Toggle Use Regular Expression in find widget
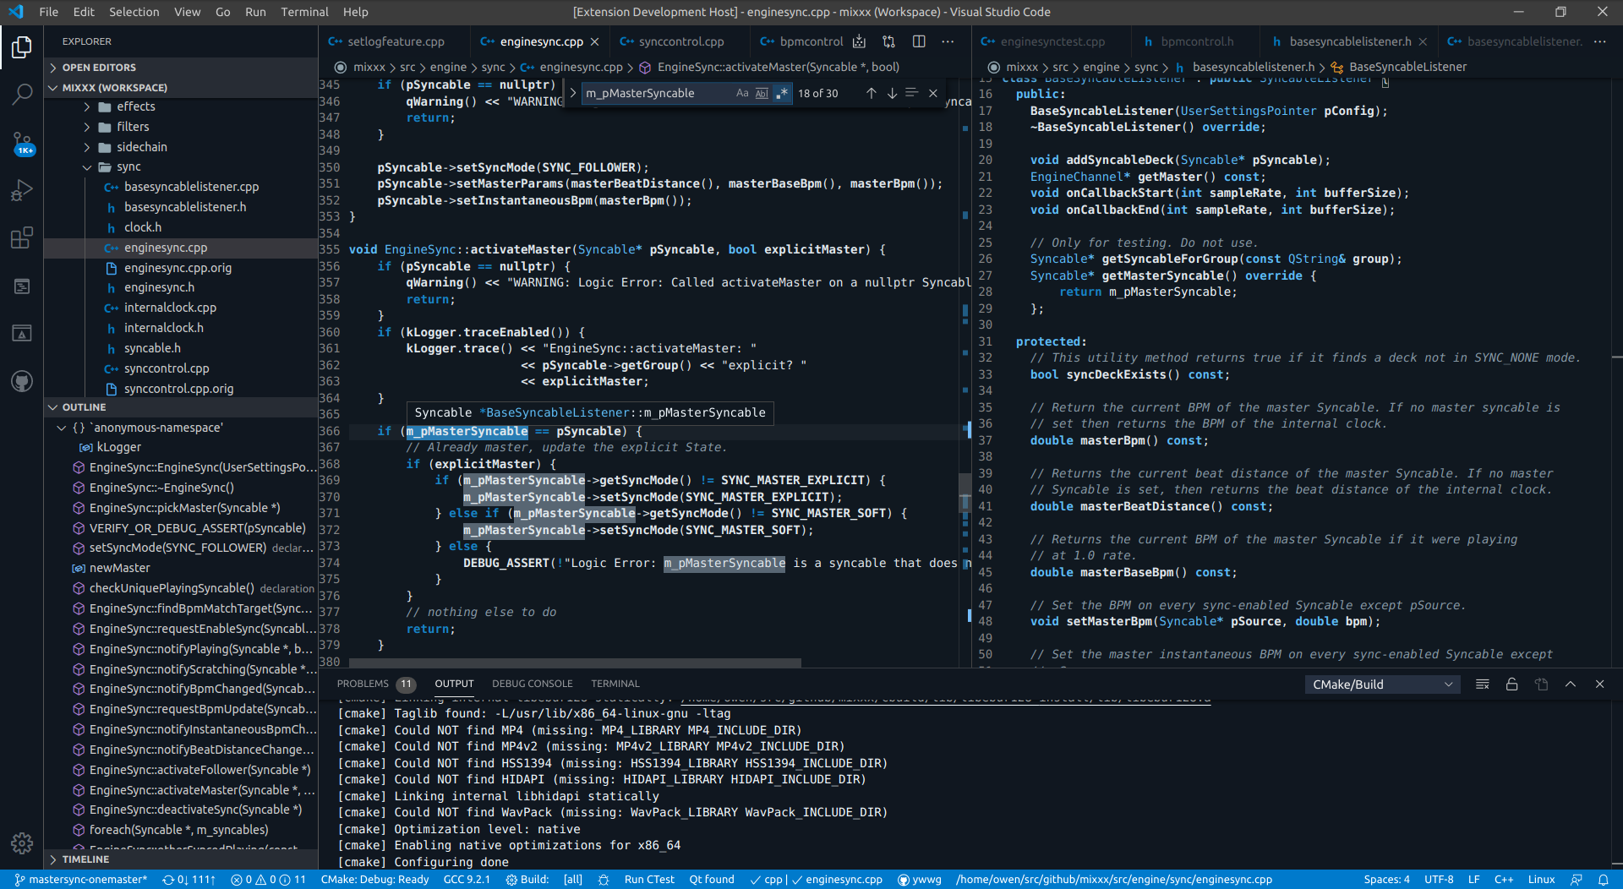Image resolution: width=1623 pixels, height=889 pixels. (782, 93)
